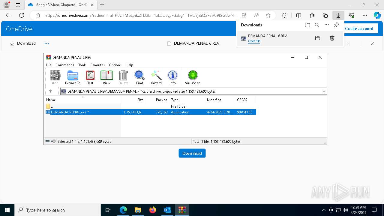The image size is (384, 216).
Task: Click the Add toolbar icon in WinRAR
Action: 55,77
